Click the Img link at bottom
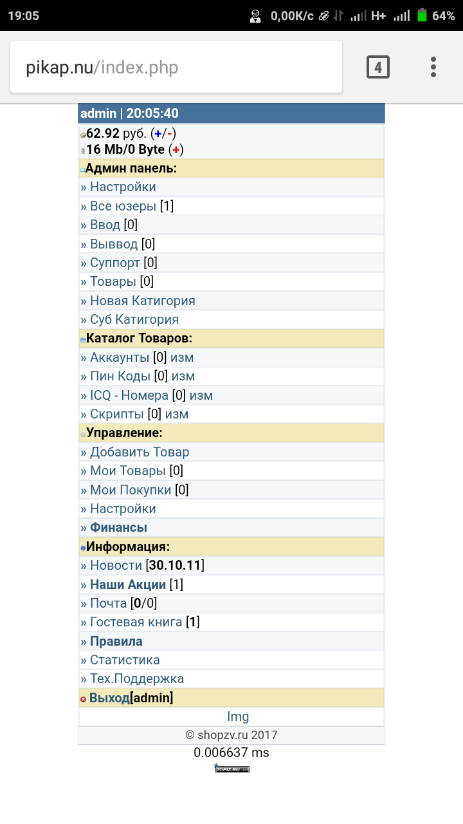463x824 pixels. [238, 716]
